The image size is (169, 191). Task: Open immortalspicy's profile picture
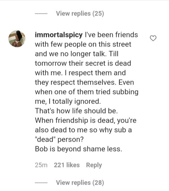click(17, 39)
